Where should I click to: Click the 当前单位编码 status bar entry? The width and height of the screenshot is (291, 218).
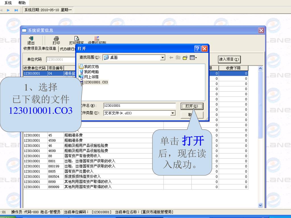[88, 212]
